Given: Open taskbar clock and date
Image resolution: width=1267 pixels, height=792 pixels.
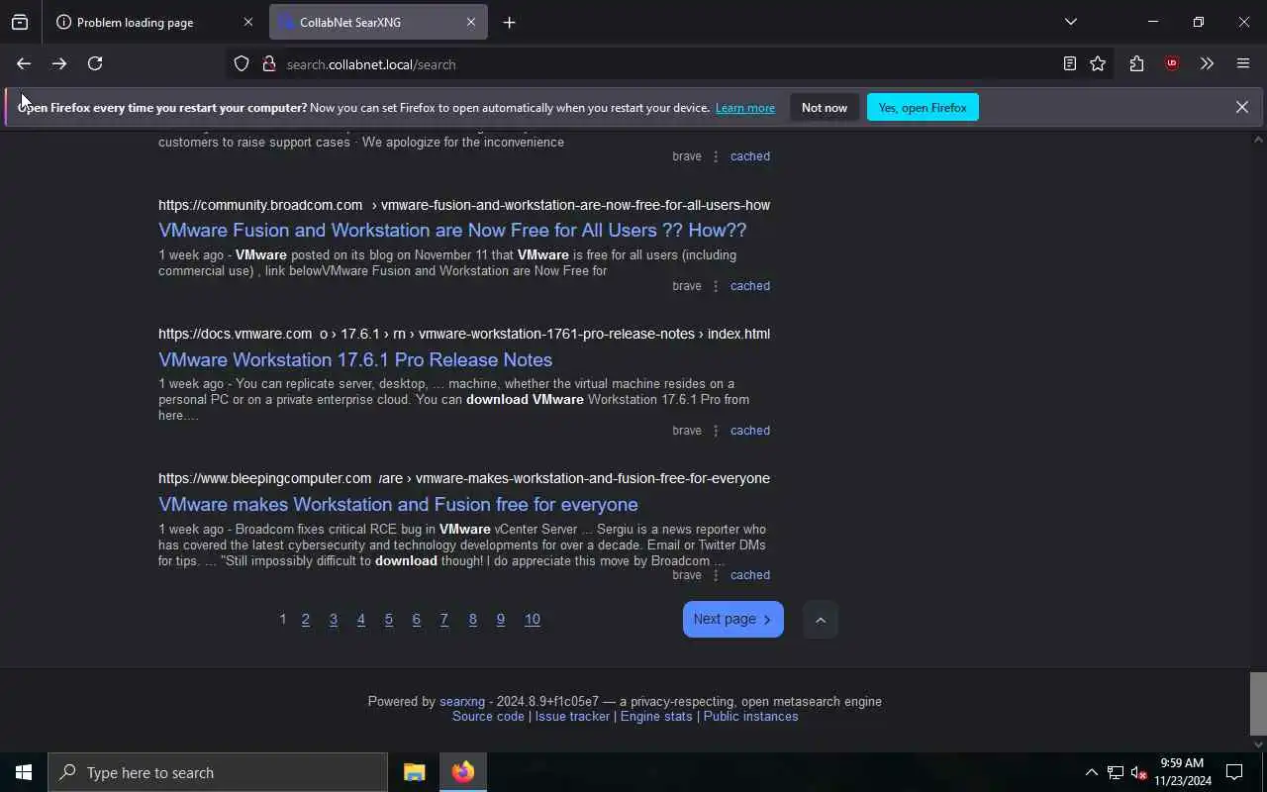Looking at the screenshot, I should pos(1183,772).
